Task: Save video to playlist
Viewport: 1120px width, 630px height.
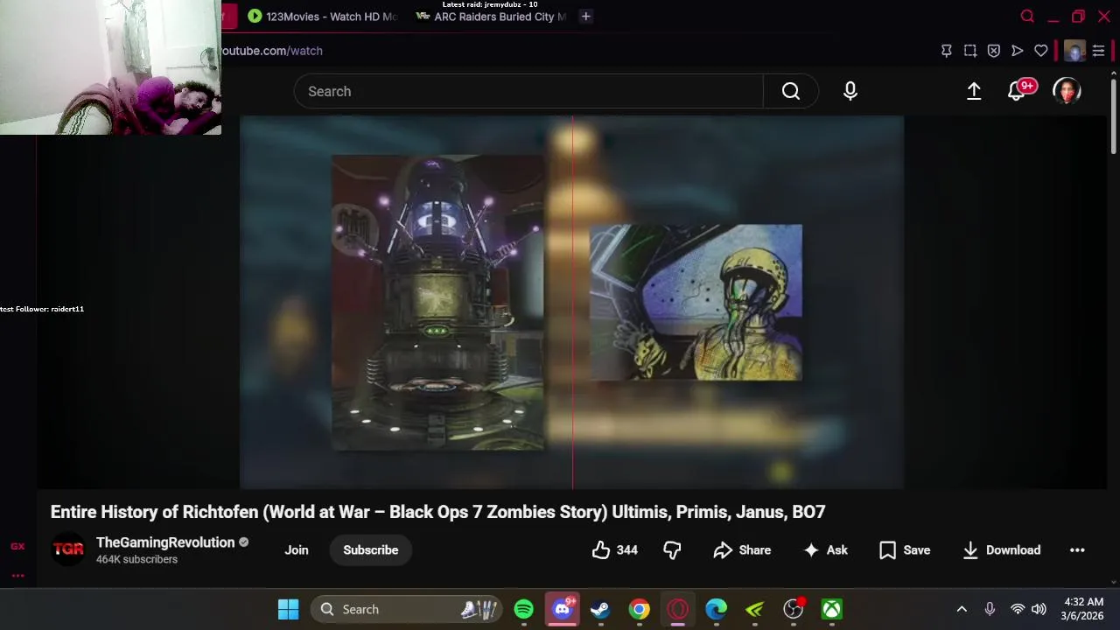Action: click(x=905, y=549)
